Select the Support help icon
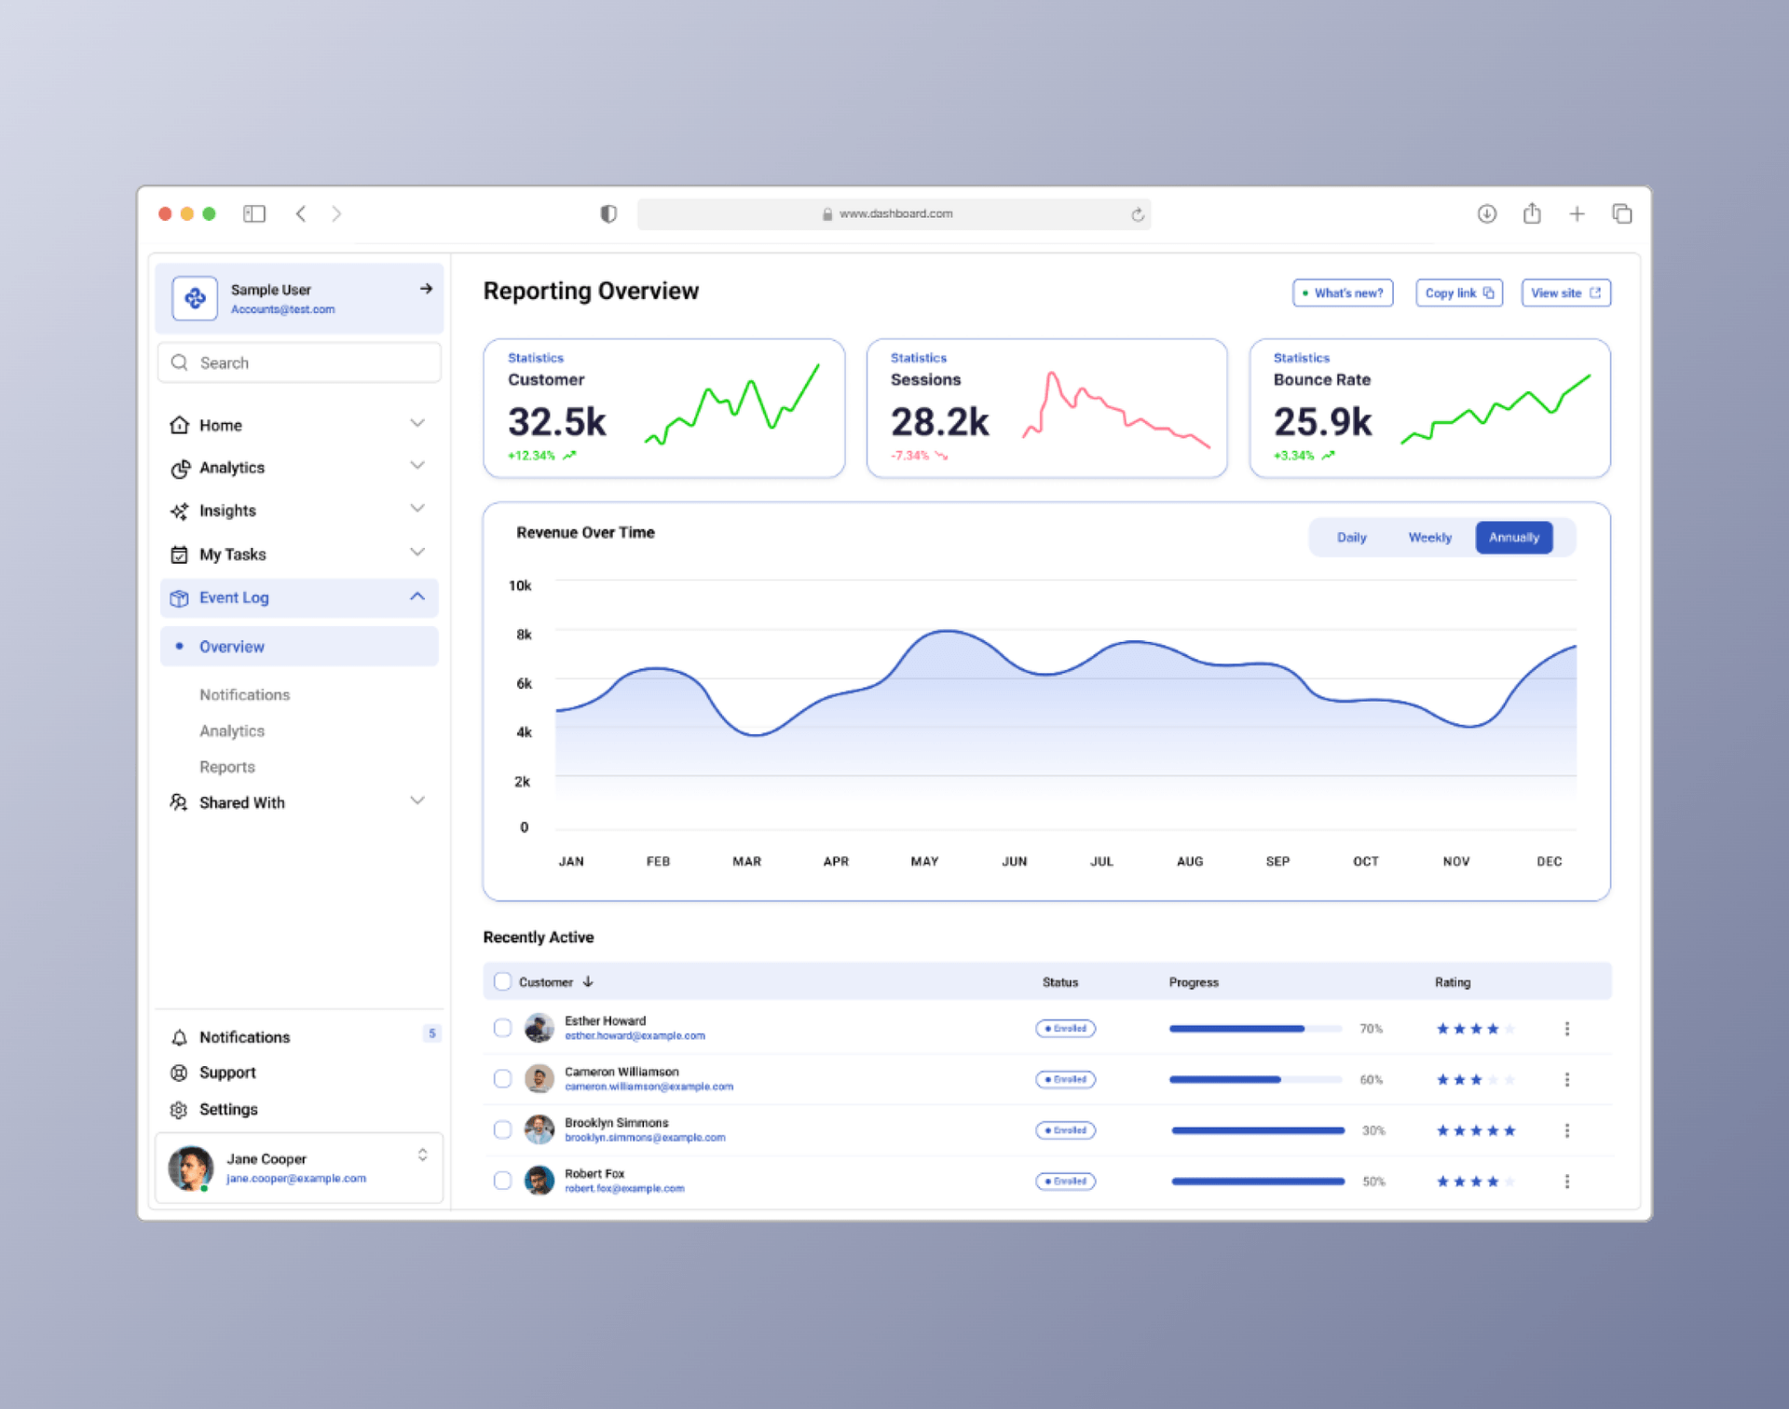The height and width of the screenshot is (1409, 1789). tap(180, 1073)
